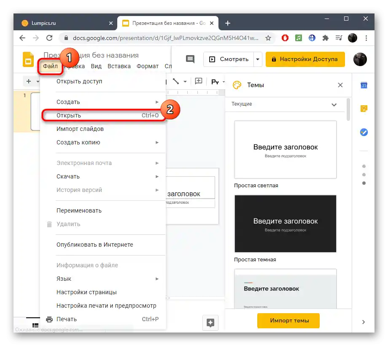Choose Настройка печати и предпросмотр

tap(103, 306)
